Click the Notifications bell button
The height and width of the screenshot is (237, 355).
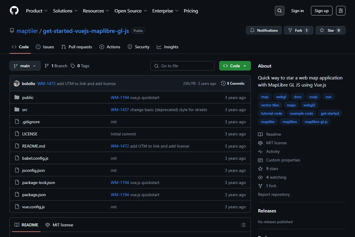coord(264,30)
